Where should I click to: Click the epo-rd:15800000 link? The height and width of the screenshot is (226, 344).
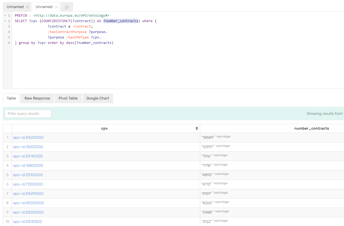click(28, 165)
